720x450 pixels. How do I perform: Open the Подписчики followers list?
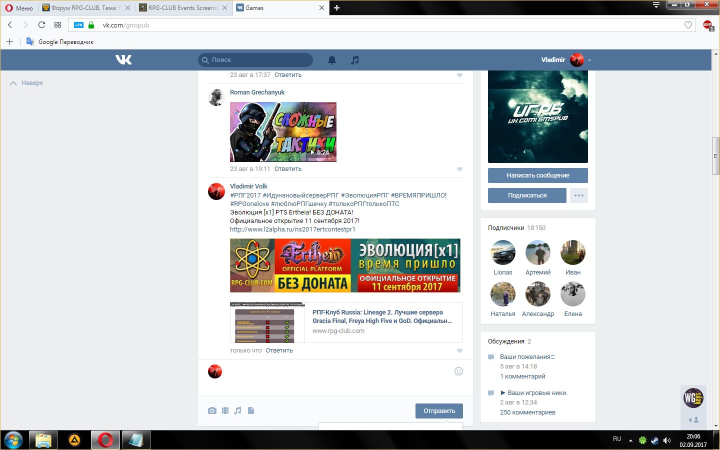[506, 228]
